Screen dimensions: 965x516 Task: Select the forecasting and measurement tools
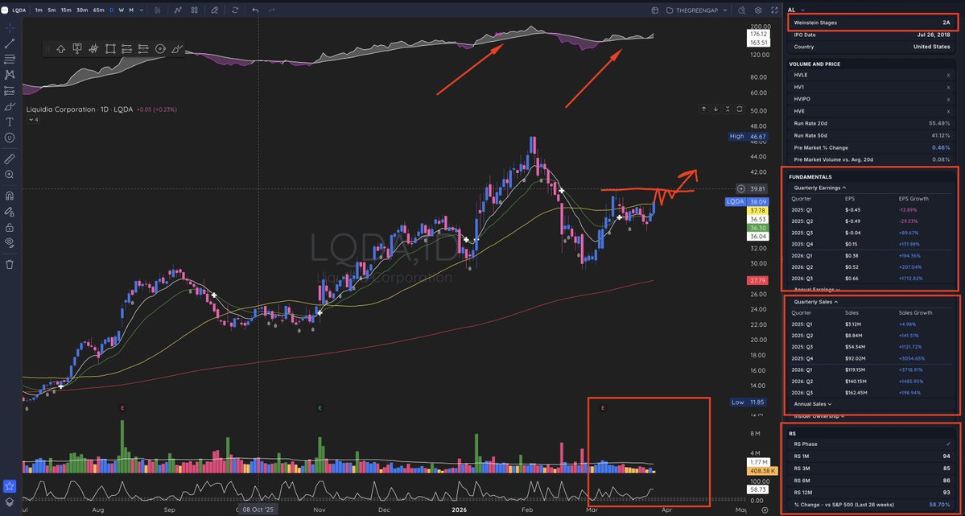click(10, 90)
